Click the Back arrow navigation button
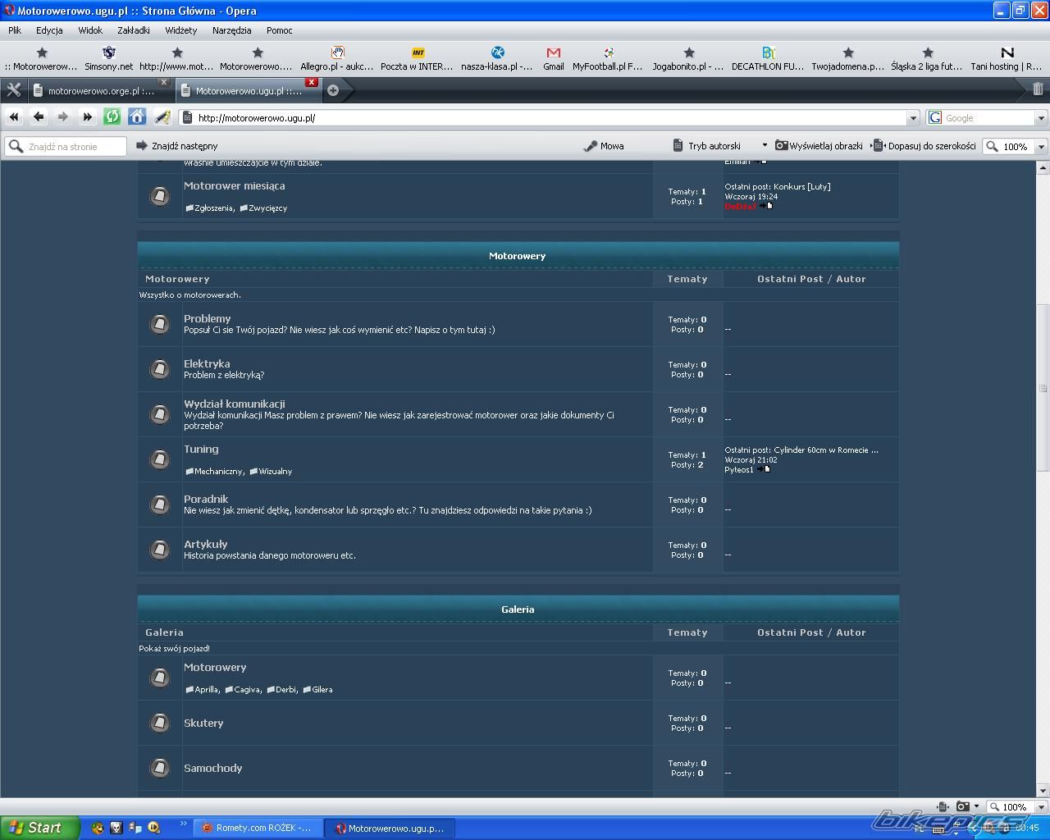 tap(39, 117)
